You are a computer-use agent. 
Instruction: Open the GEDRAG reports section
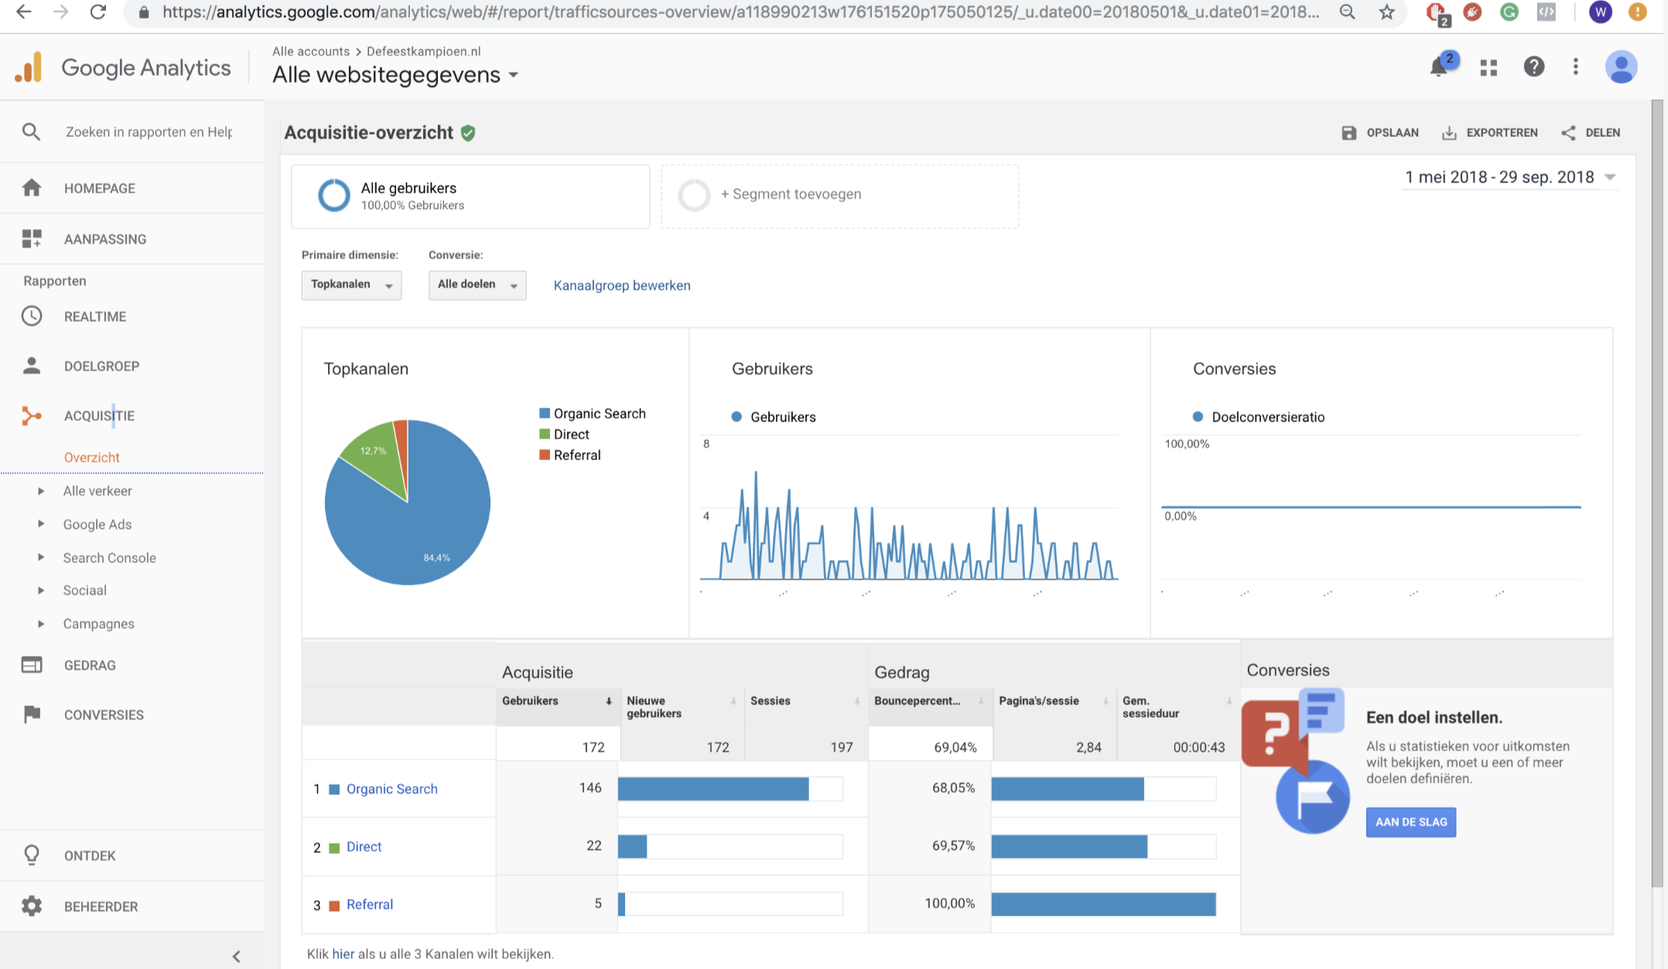(90, 665)
